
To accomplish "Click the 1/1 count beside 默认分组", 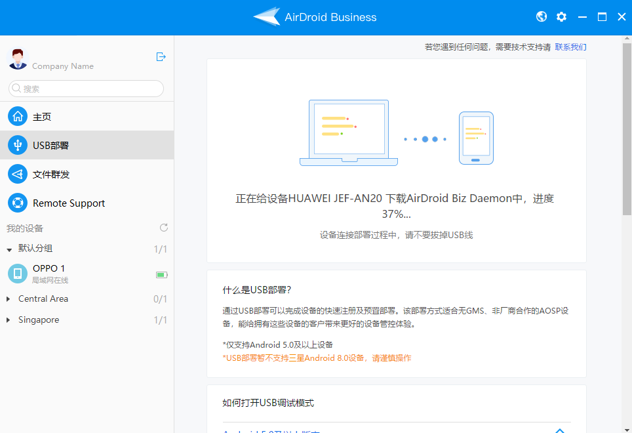I will point(161,249).
